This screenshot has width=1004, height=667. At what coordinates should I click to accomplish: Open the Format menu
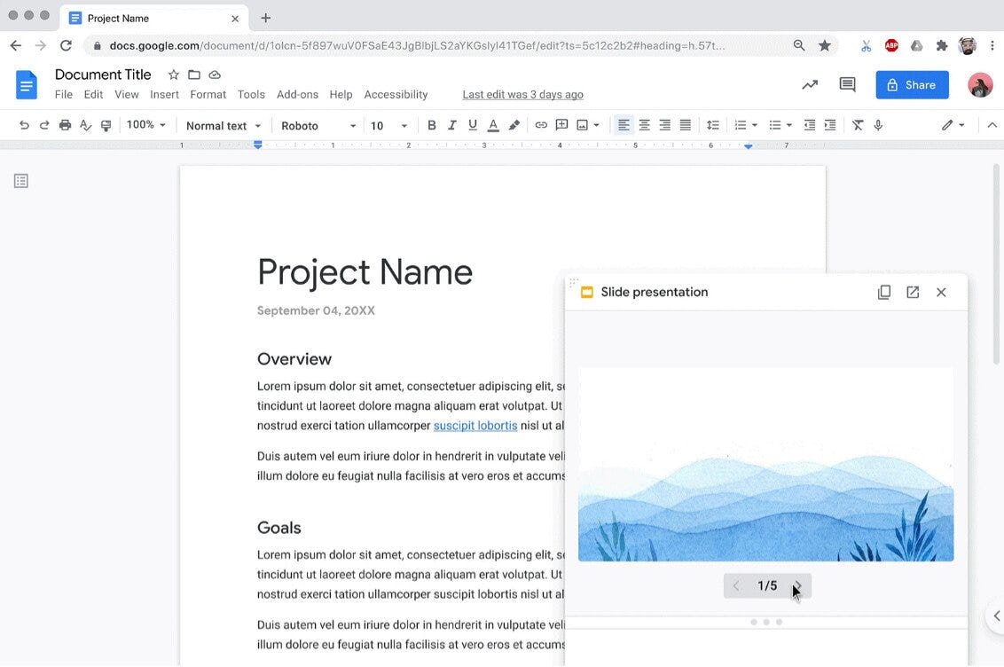pyautogui.click(x=208, y=94)
